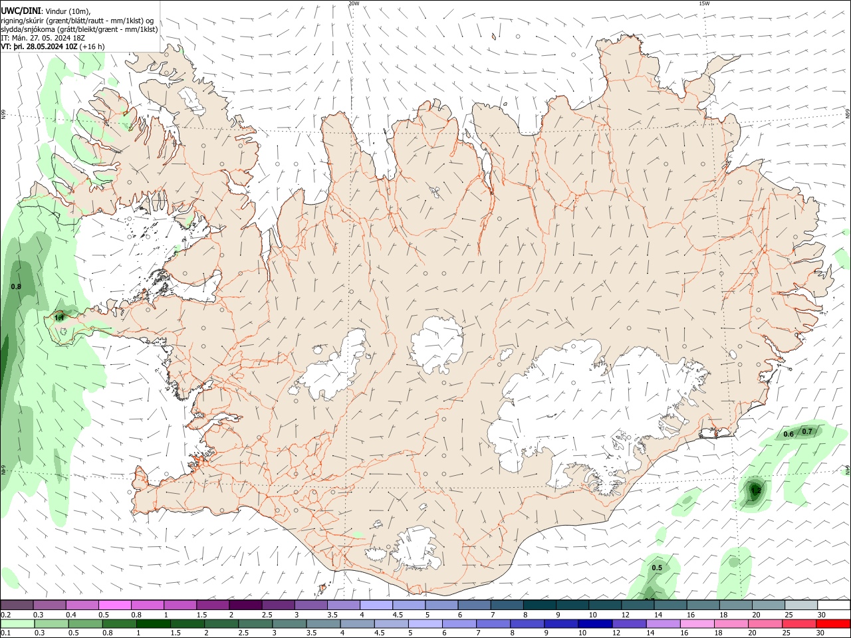The image size is (851, 638).
Task: Pick lower-row grey-blue swatch between 3.5 and 4
Action: click(x=323, y=623)
